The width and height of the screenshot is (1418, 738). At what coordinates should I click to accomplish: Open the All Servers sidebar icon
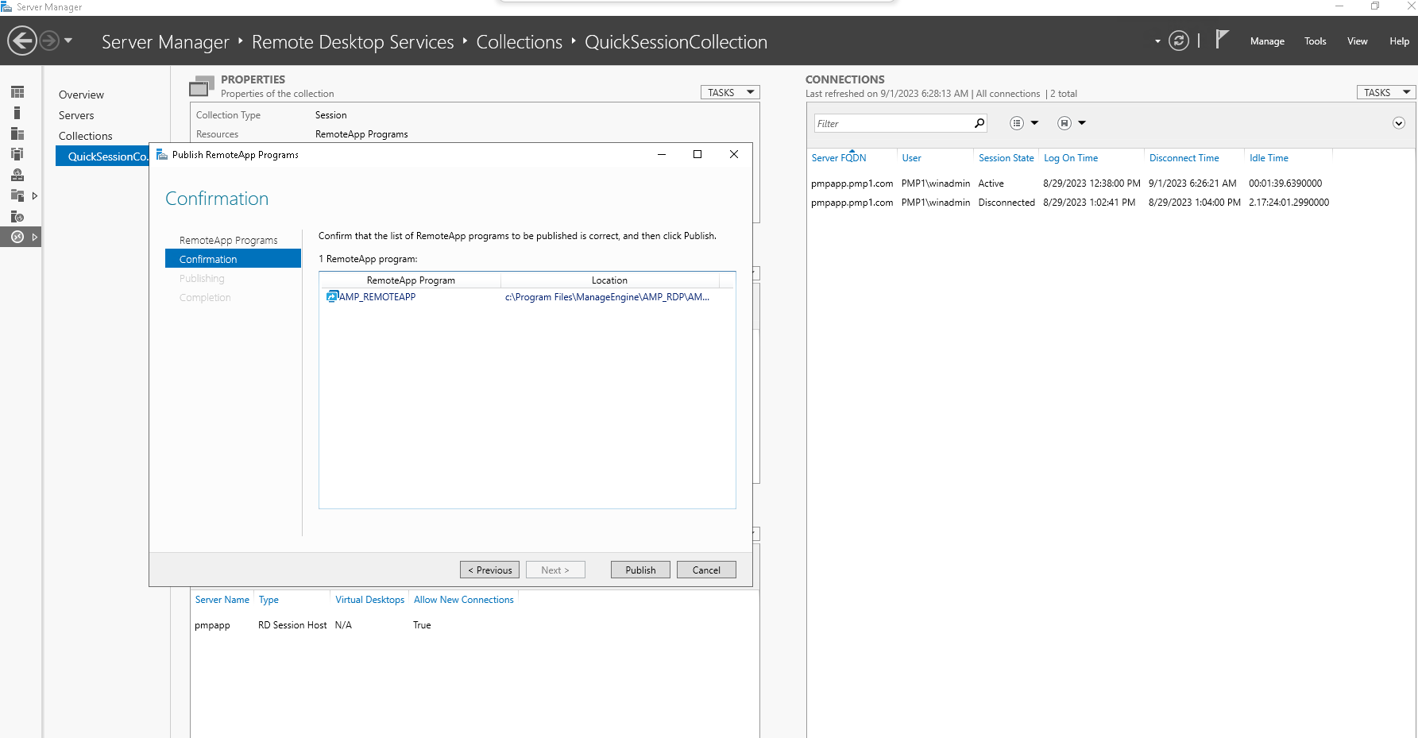coord(17,133)
